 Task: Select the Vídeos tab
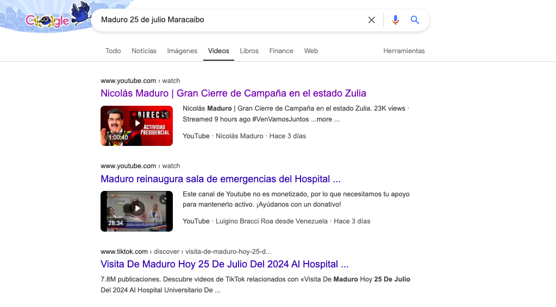pyautogui.click(x=218, y=51)
